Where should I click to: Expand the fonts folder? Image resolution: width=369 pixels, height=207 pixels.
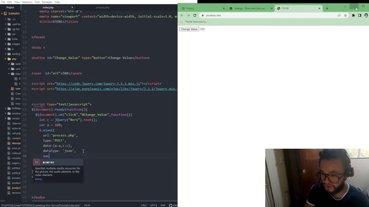(x=6, y=39)
